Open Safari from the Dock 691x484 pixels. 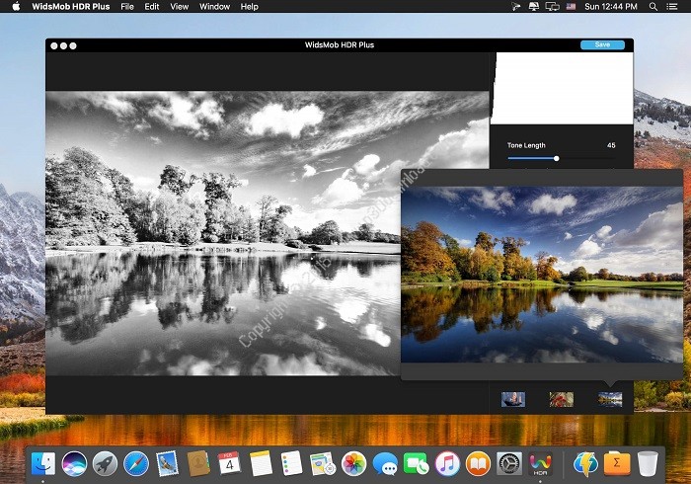(x=136, y=462)
